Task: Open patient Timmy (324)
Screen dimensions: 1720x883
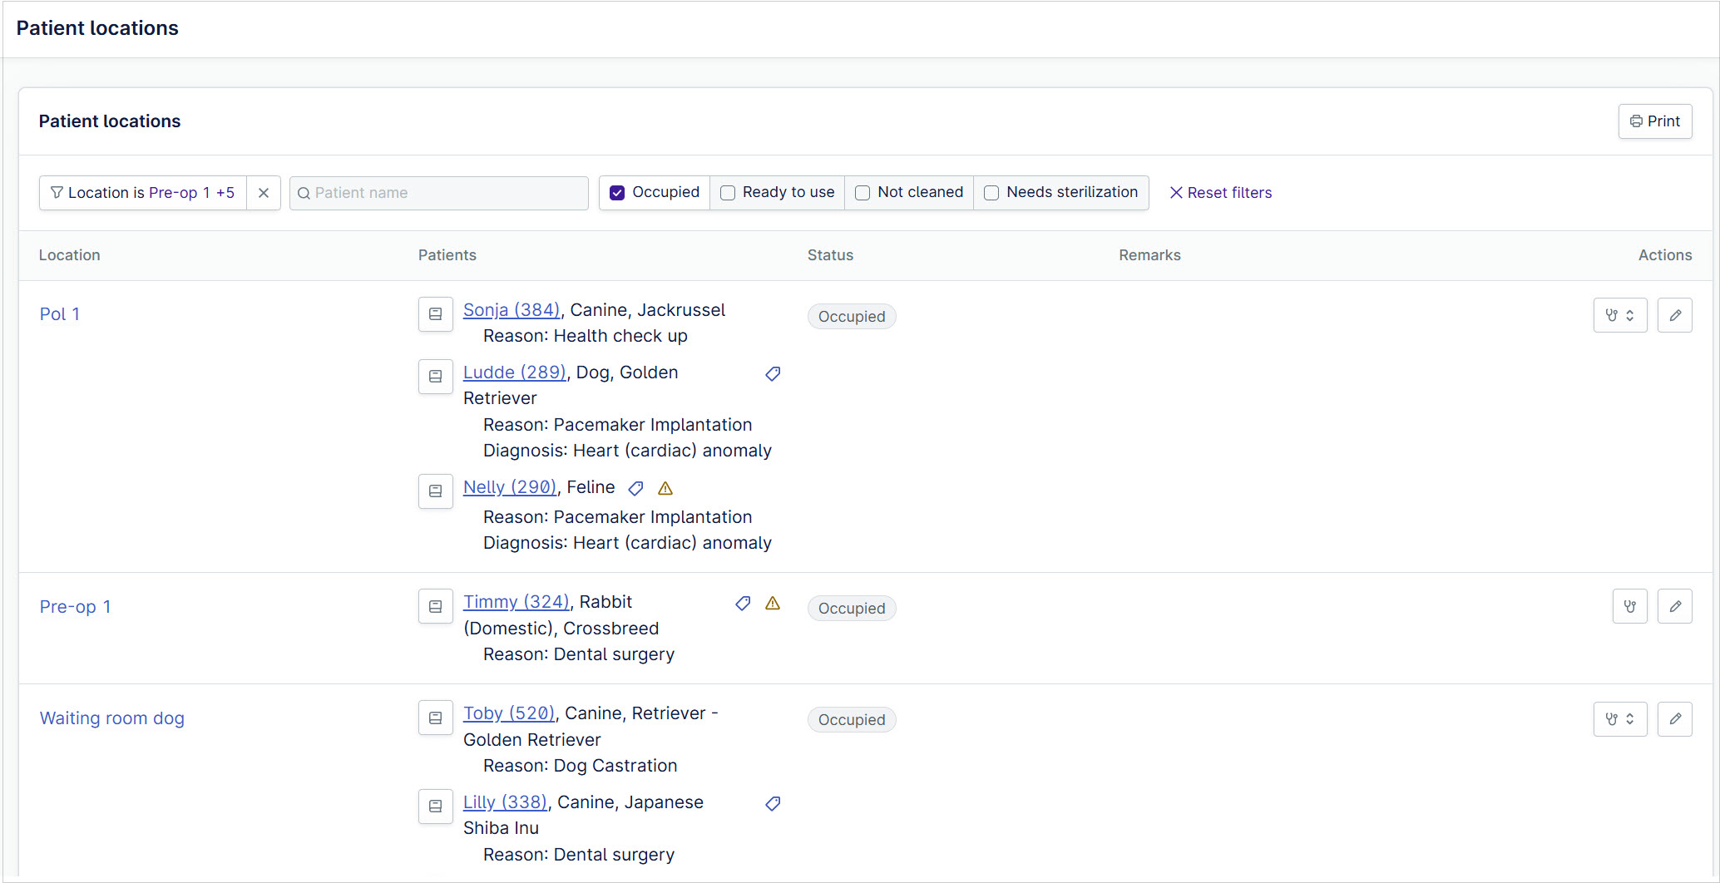Action: tap(516, 602)
